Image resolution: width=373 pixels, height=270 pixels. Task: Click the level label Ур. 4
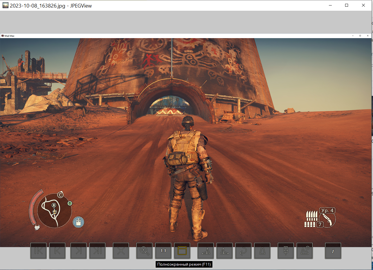coord(327,211)
